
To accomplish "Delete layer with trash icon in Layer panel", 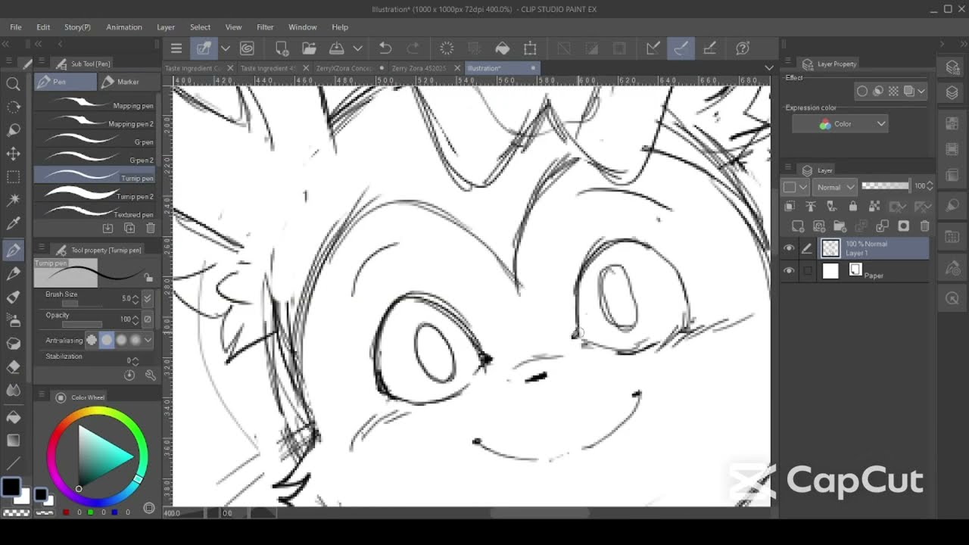I will click(924, 226).
